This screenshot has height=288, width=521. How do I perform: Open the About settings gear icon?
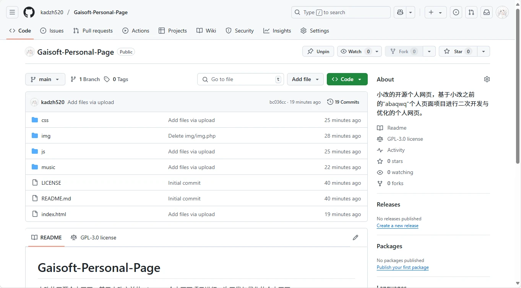point(487,79)
